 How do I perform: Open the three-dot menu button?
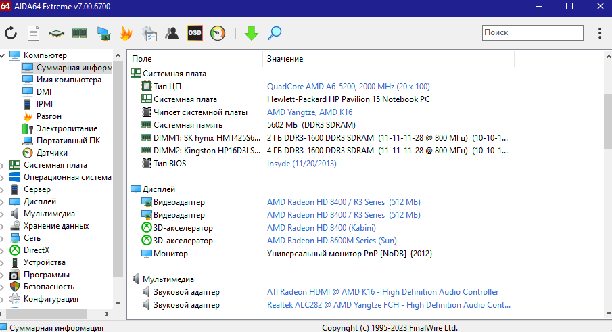click(x=600, y=33)
